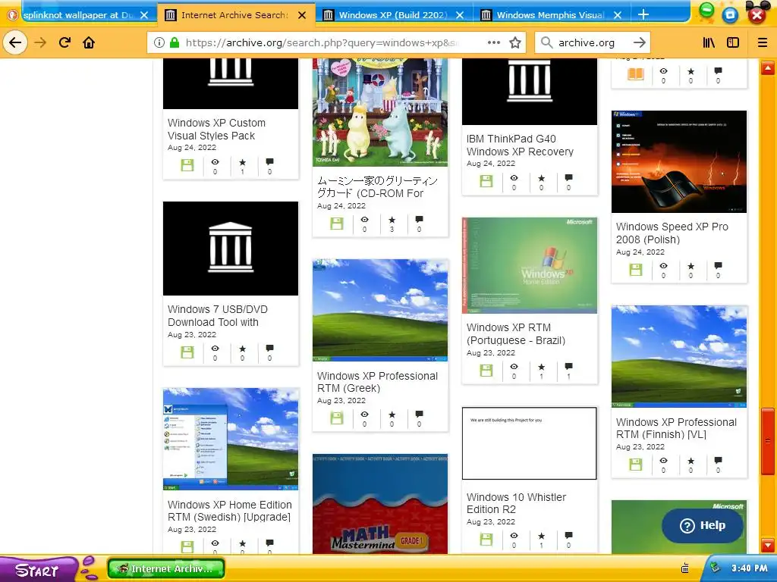This screenshot has height=582, width=777.
Task: Open the Swedish XP Start menu screenshot thumbnail
Action: [x=231, y=439]
